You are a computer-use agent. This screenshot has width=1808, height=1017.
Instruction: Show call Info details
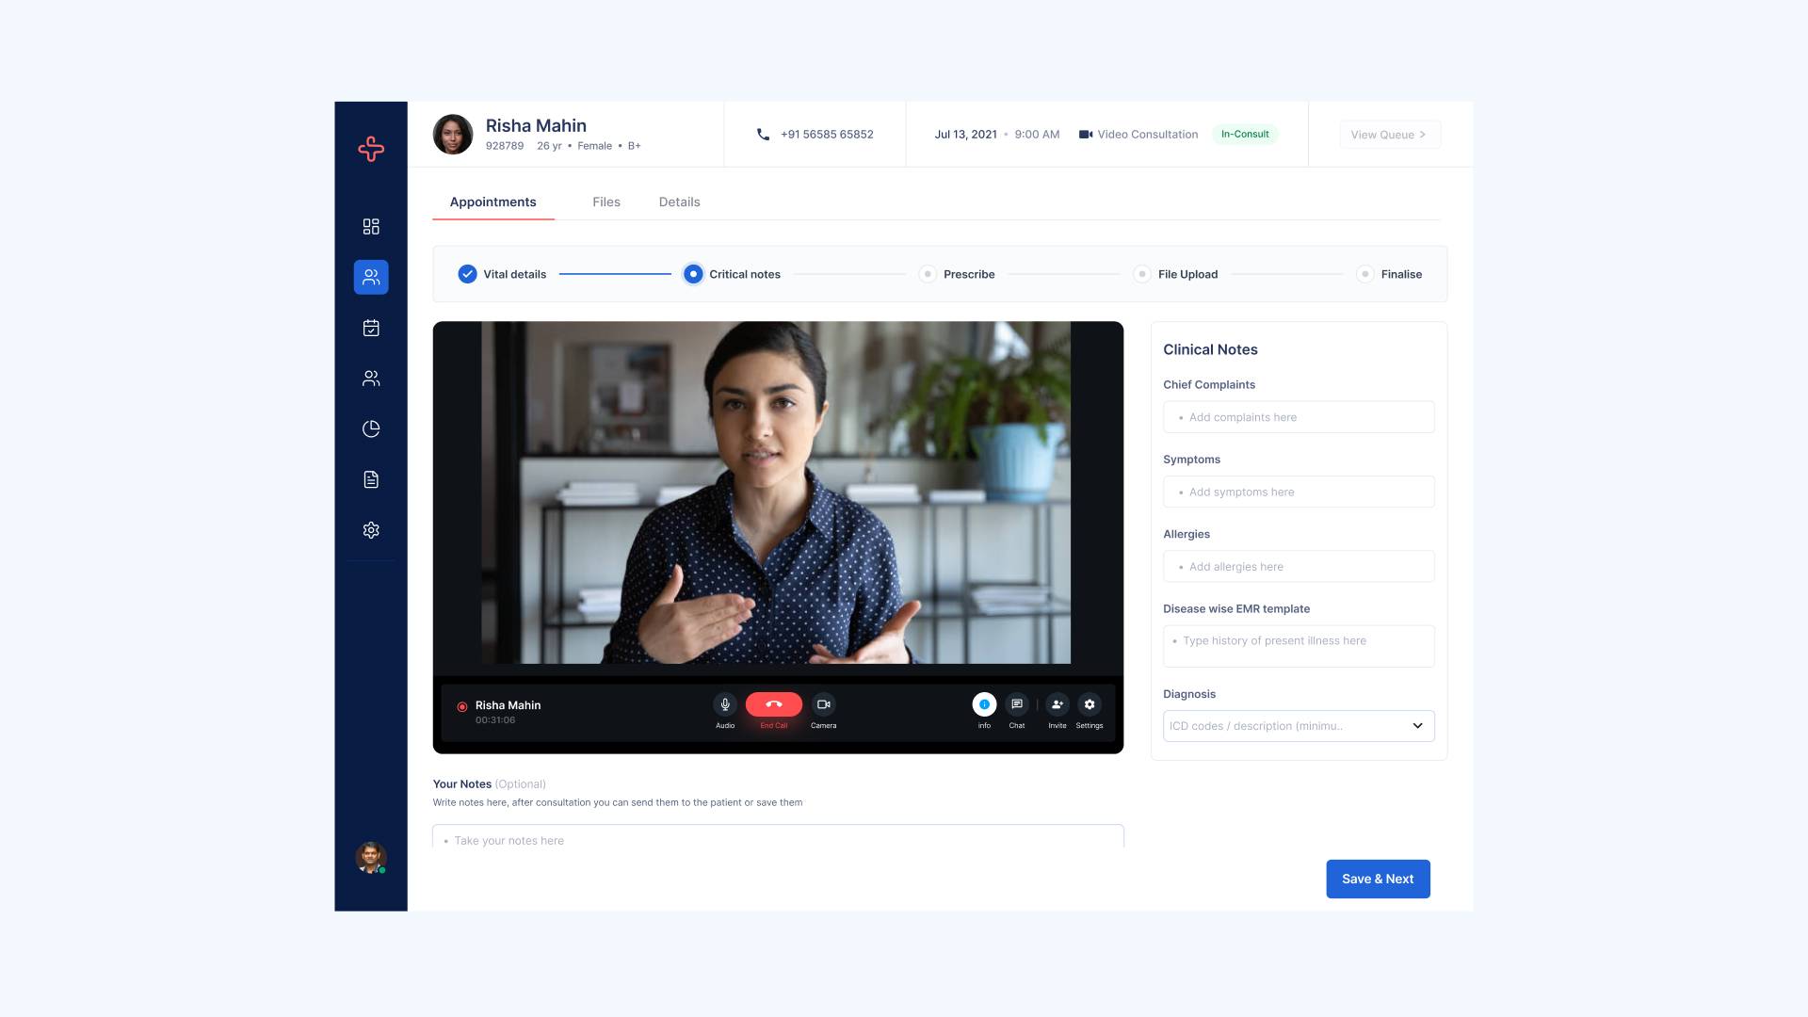(x=983, y=703)
